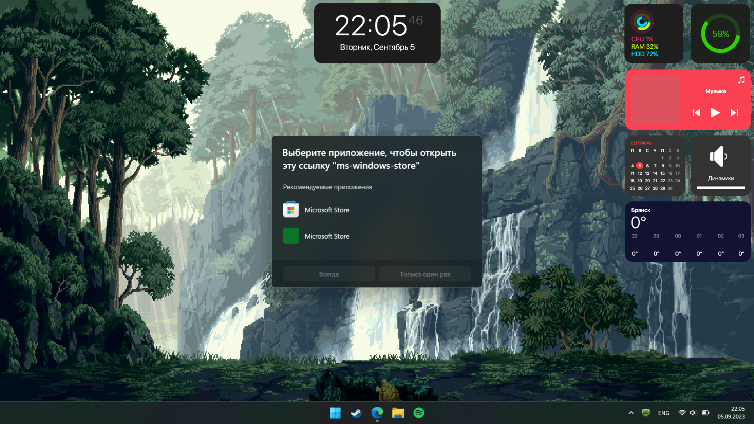Click the 23 hour forecast label
754x424 pixels.
coord(656,236)
